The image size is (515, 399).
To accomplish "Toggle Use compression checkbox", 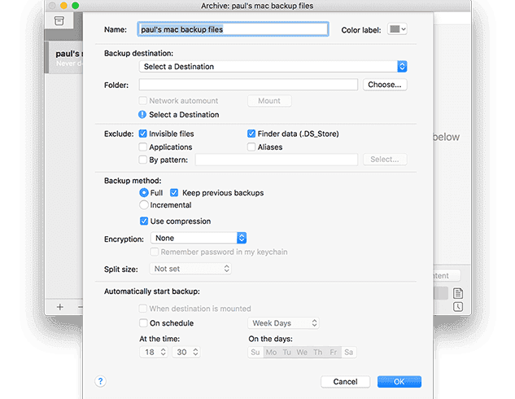I will (143, 221).
